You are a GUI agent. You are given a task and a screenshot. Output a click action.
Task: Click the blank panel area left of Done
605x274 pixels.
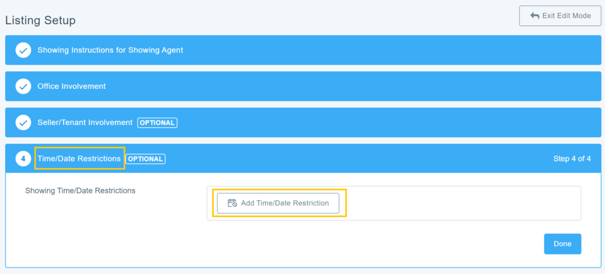tap(354, 244)
